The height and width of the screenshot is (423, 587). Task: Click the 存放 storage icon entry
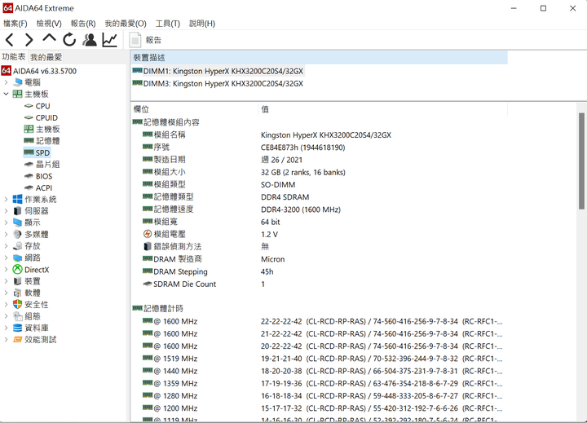18,246
